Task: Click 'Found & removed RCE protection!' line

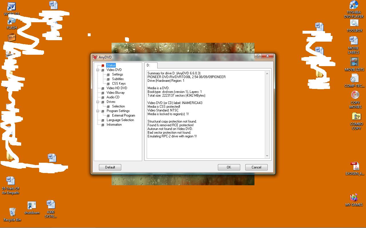Action: [170, 125]
